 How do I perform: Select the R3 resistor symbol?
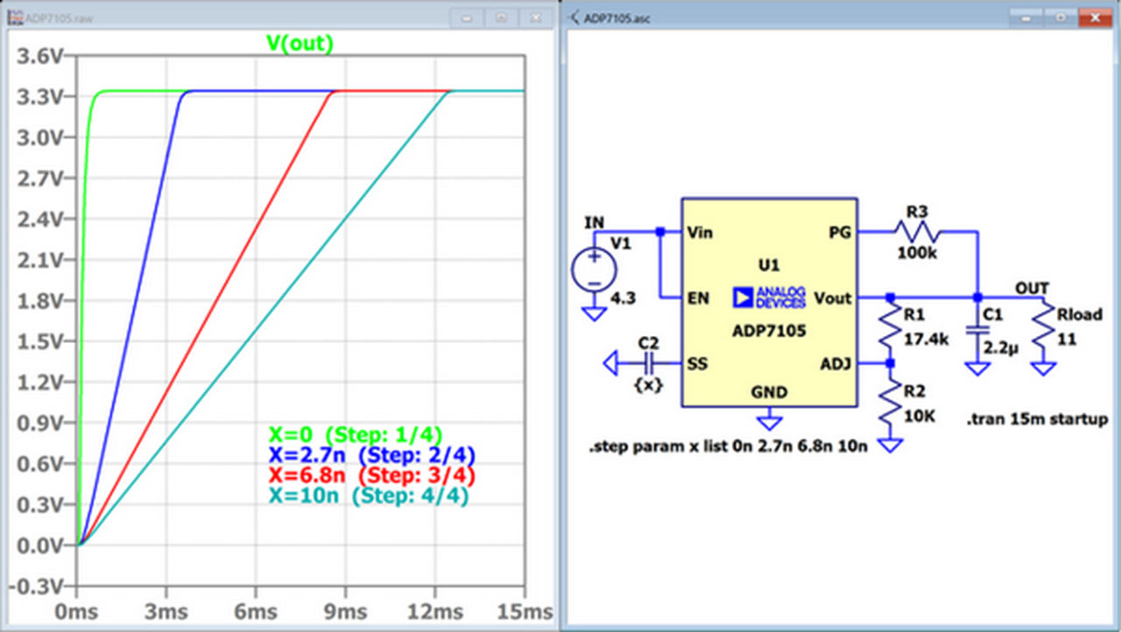917,232
